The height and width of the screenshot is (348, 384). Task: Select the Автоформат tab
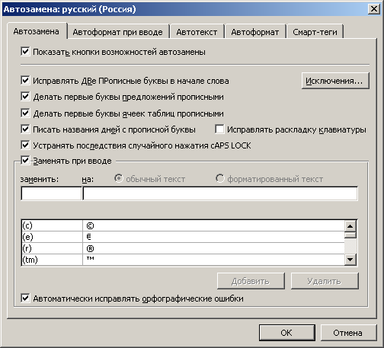click(x=255, y=32)
